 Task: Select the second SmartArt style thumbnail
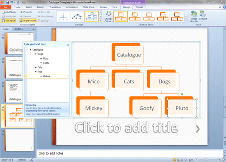pos(135,17)
